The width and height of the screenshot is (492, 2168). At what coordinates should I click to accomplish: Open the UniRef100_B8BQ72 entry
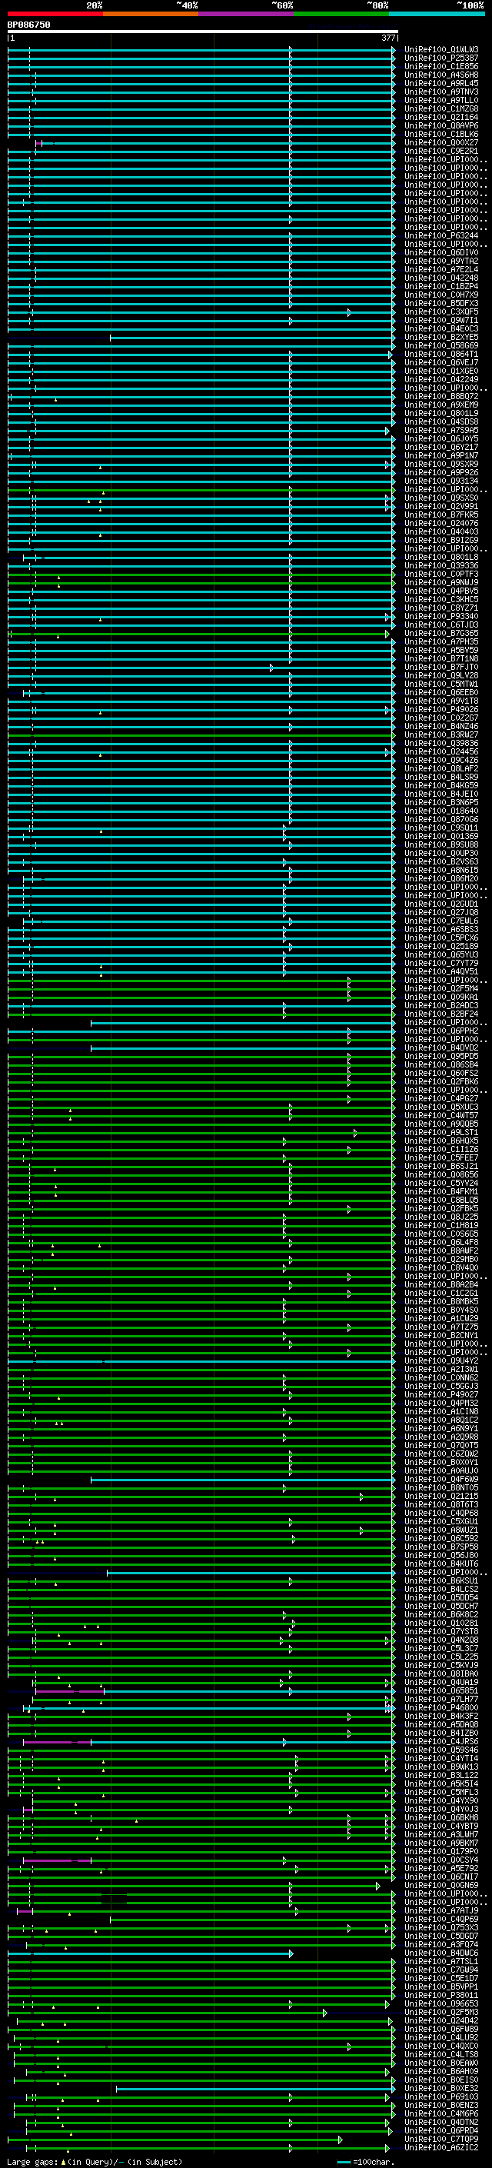[x=440, y=396]
